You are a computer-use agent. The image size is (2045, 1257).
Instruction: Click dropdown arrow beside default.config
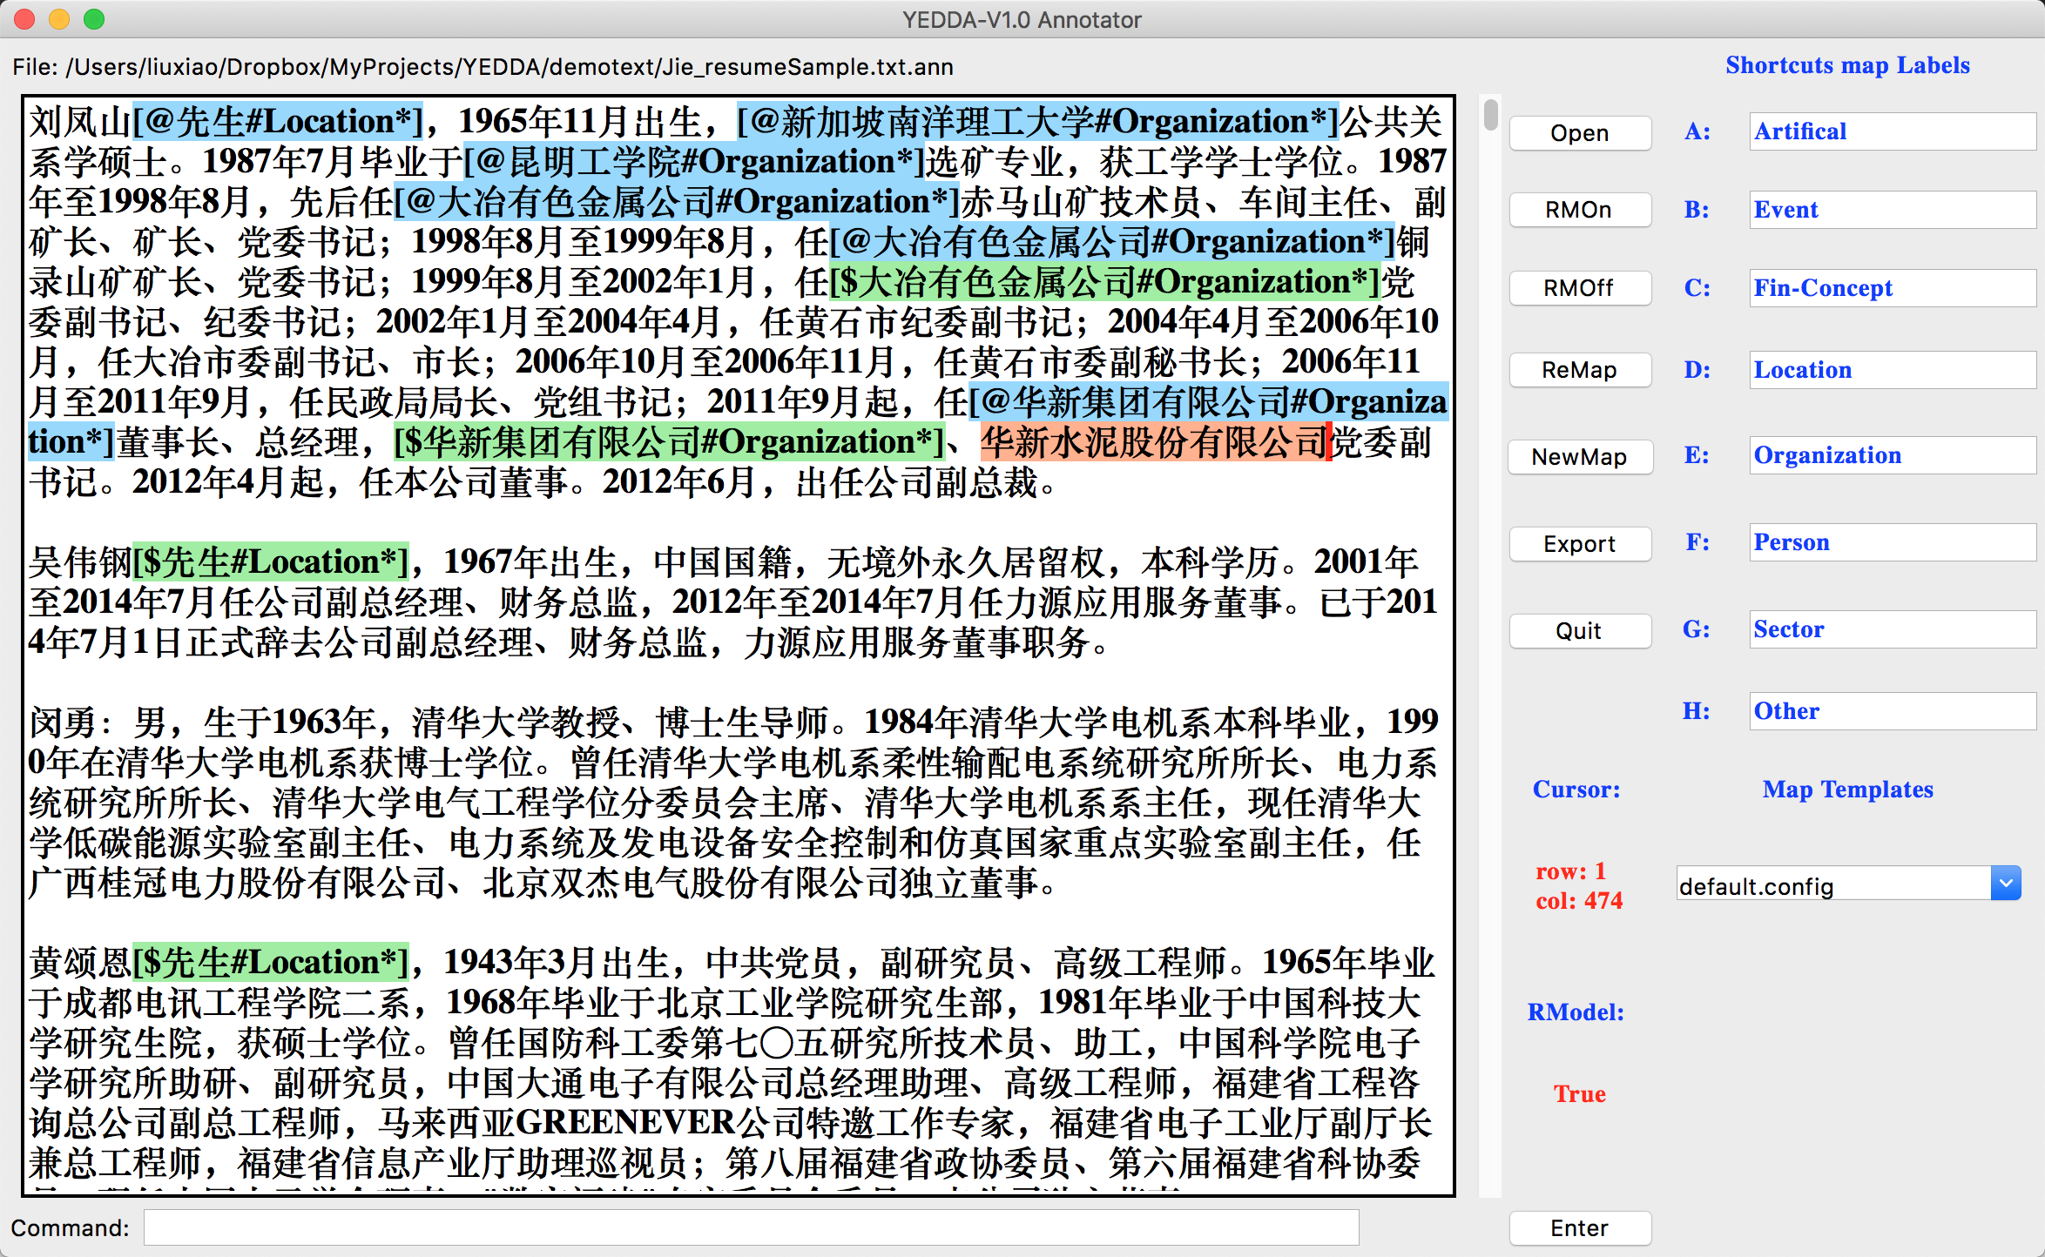pos(2005,884)
